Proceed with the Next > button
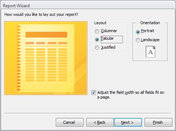 point(128,122)
